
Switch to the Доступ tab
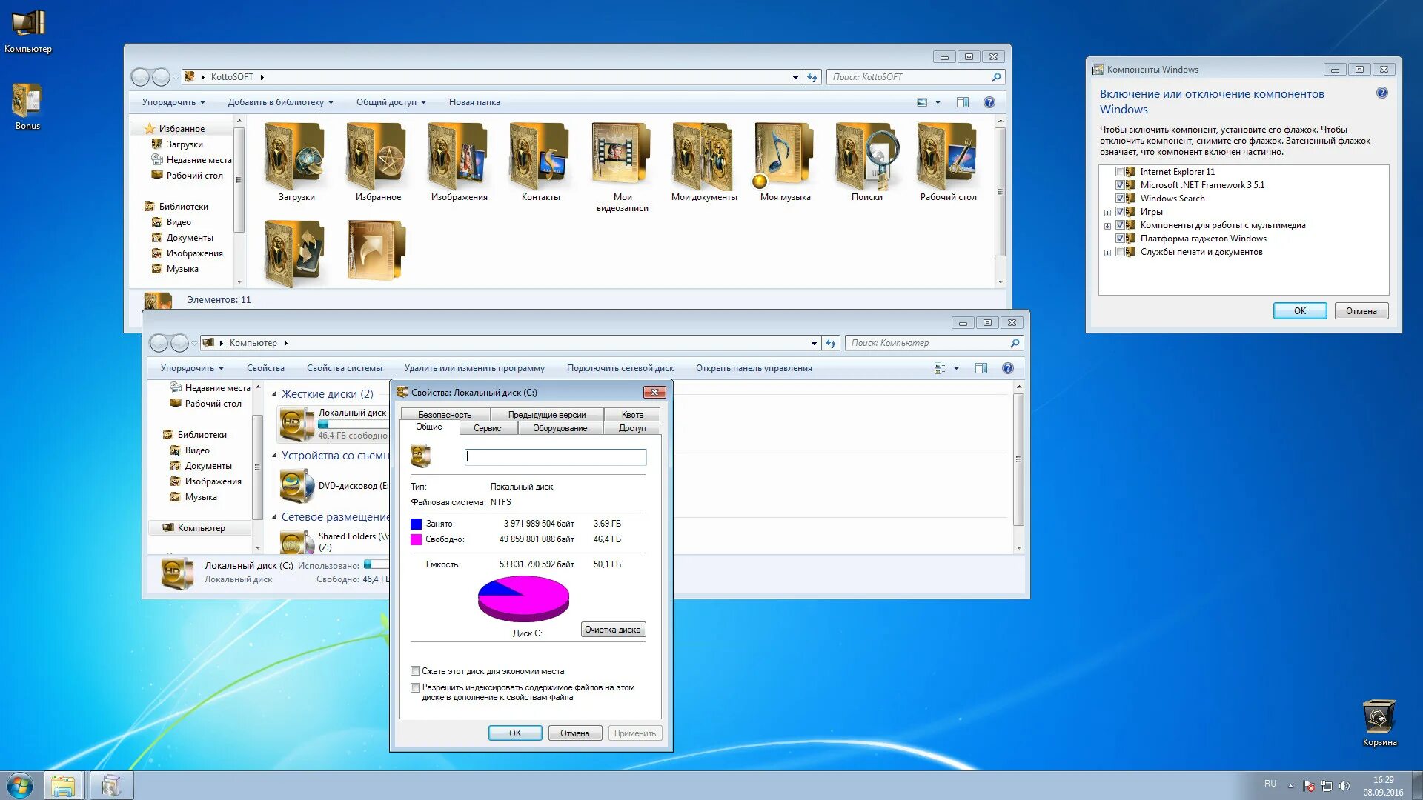click(x=632, y=428)
